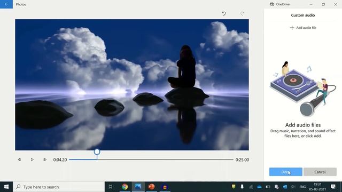Click the yellow shield security tray icon

[234, 187]
